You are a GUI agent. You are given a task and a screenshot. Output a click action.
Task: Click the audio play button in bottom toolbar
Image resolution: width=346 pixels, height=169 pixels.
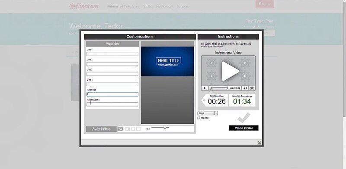pos(128,129)
